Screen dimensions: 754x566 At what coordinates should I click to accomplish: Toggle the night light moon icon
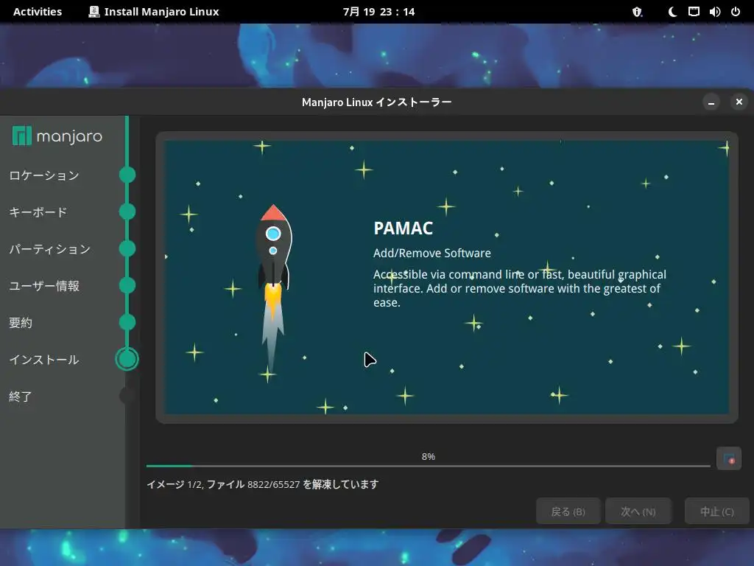[x=672, y=12]
